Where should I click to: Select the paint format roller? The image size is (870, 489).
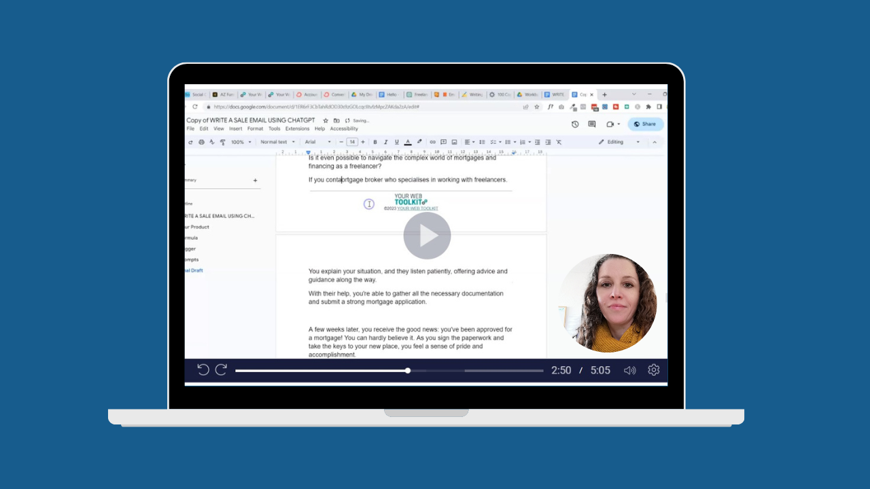(223, 142)
